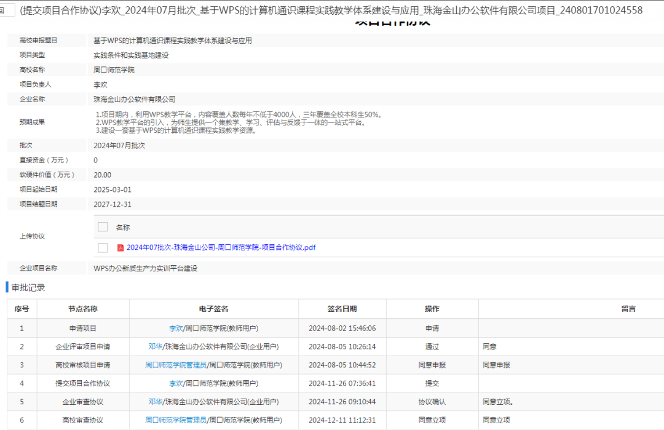The image size is (664, 430).
Task: Click the 留言 column header
Action: tap(629, 309)
